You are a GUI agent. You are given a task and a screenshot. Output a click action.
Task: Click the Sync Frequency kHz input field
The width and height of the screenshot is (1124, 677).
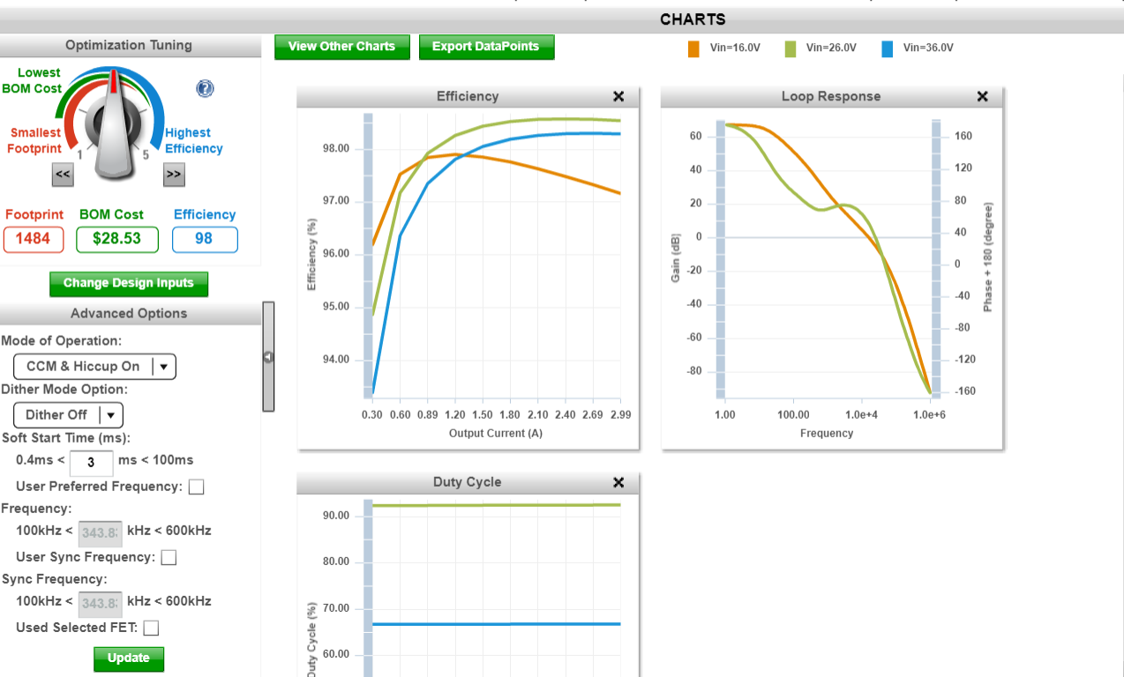100,603
